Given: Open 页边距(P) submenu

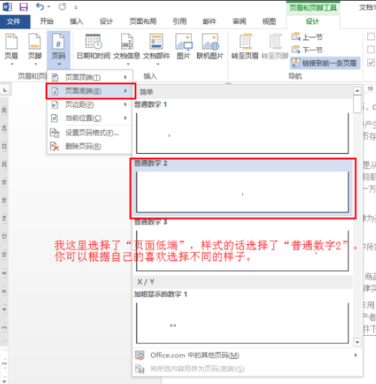Looking at the screenshot, I should [x=89, y=105].
